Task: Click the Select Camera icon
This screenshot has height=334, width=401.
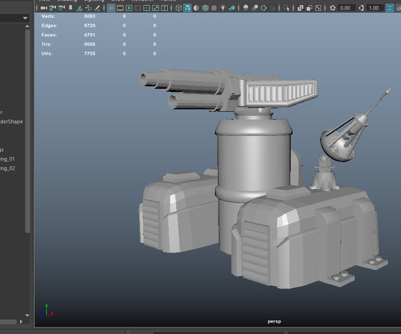Action: (43, 8)
